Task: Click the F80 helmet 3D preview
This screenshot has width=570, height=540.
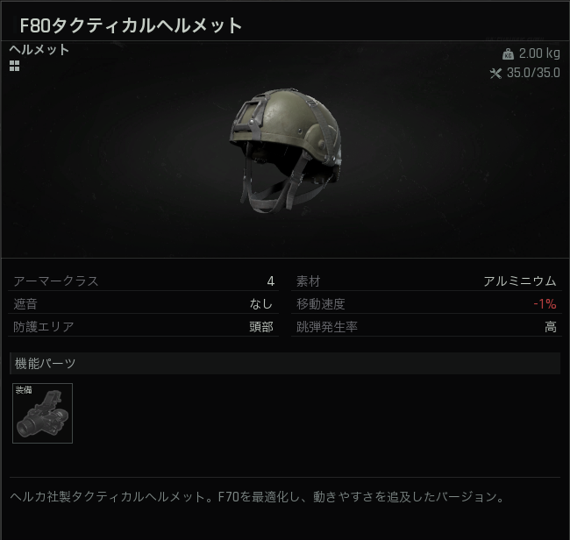Action: [x=285, y=150]
